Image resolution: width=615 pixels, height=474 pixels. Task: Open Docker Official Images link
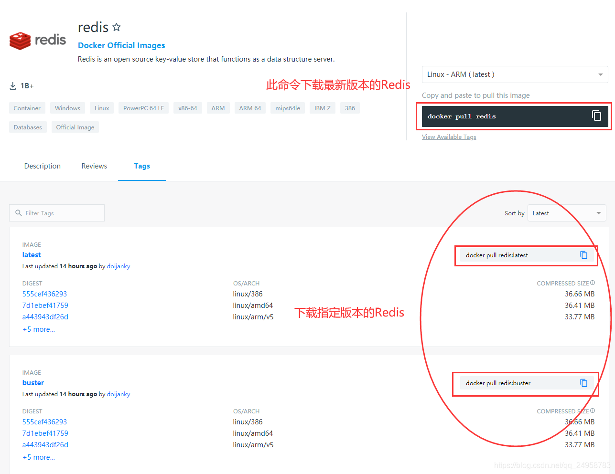(x=121, y=45)
